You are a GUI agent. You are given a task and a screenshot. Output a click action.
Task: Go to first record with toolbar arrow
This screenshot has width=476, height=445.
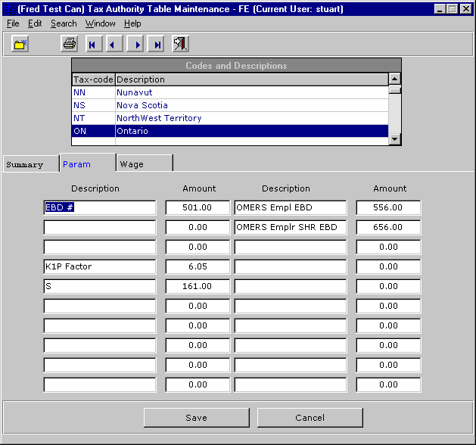[92, 44]
